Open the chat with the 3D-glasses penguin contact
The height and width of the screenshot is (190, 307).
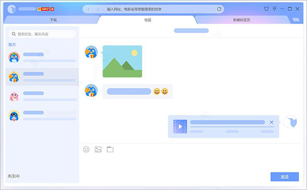click(42, 116)
